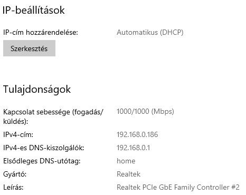This screenshot has width=246, height=195.
Task: Click the IPv4-cím label
Action: tap(18, 134)
